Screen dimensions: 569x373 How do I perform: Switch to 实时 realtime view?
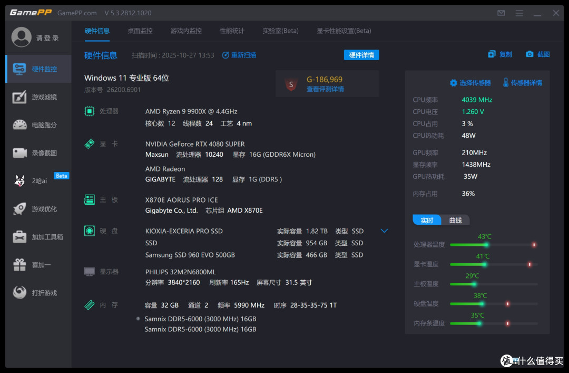(x=427, y=220)
